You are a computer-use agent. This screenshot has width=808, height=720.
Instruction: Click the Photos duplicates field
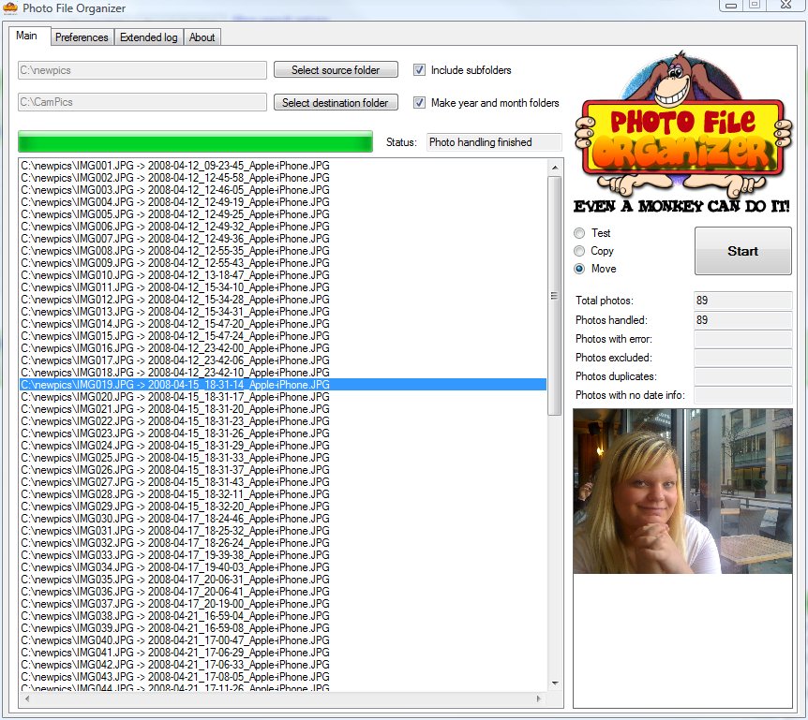[742, 376]
